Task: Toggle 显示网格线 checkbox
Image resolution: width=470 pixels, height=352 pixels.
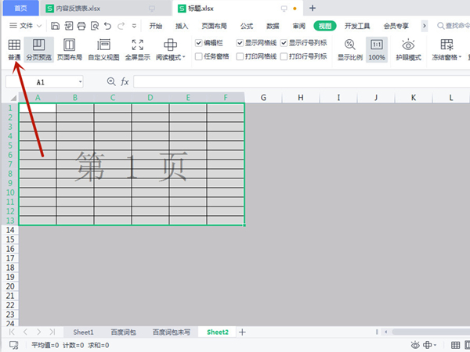Action: (x=240, y=44)
